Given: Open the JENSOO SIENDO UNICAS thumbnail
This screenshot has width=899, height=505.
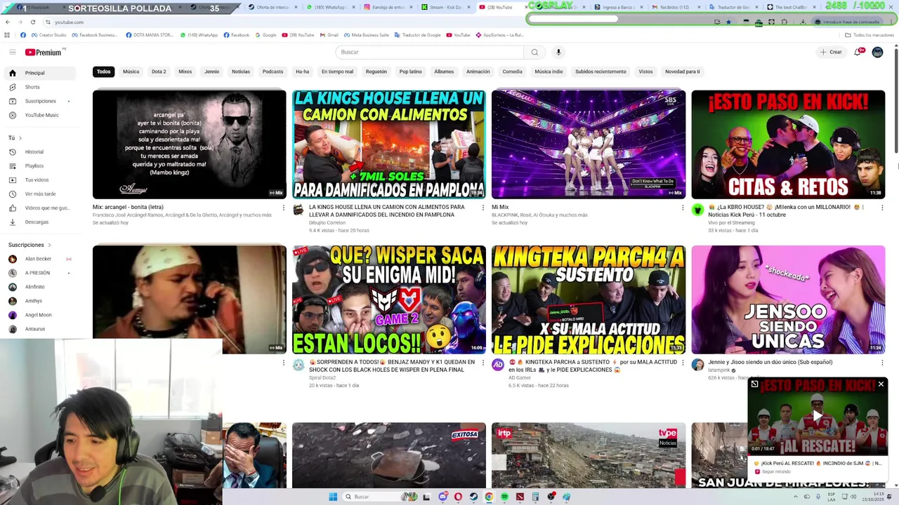Looking at the screenshot, I should coord(788,299).
